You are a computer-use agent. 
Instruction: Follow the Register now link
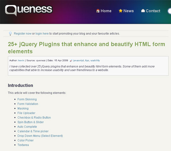coord(22,34)
